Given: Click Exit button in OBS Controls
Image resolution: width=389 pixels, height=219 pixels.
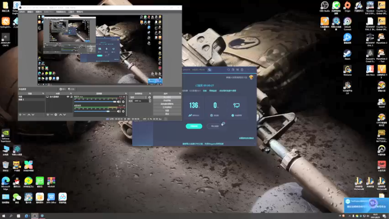Looking at the screenshot, I should [167, 114].
